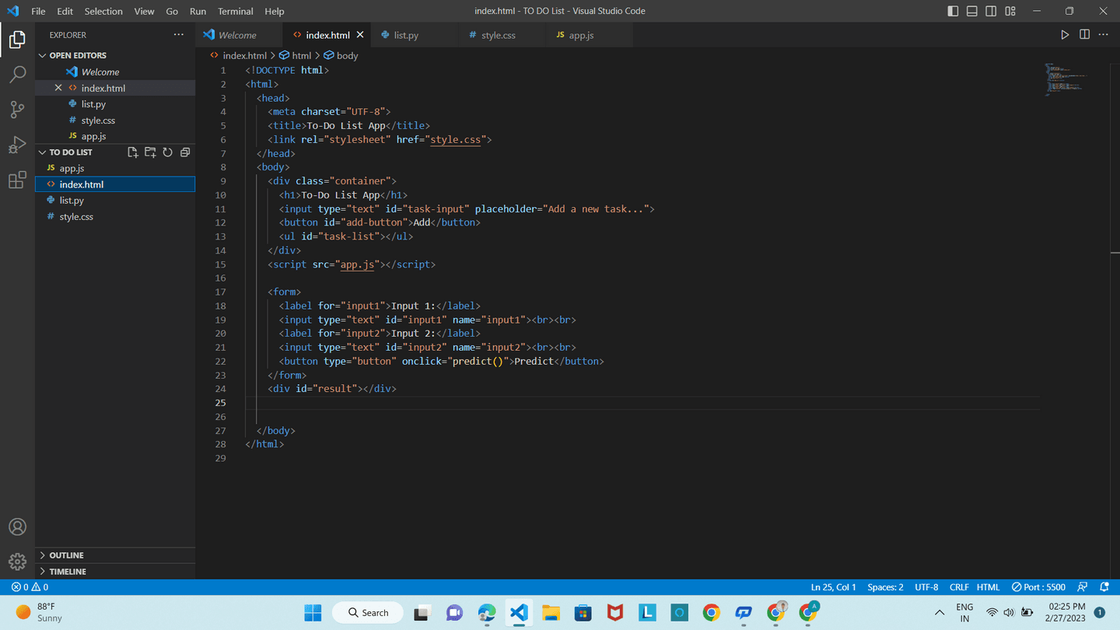Open the Source Control view
Image resolution: width=1120 pixels, height=630 pixels.
(17, 110)
